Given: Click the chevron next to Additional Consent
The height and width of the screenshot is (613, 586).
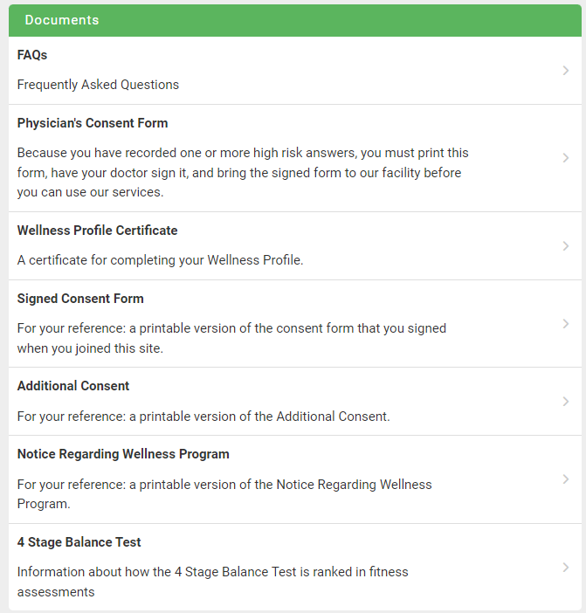Looking at the screenshot, I should pyautogui.click(x=566, y=402).
